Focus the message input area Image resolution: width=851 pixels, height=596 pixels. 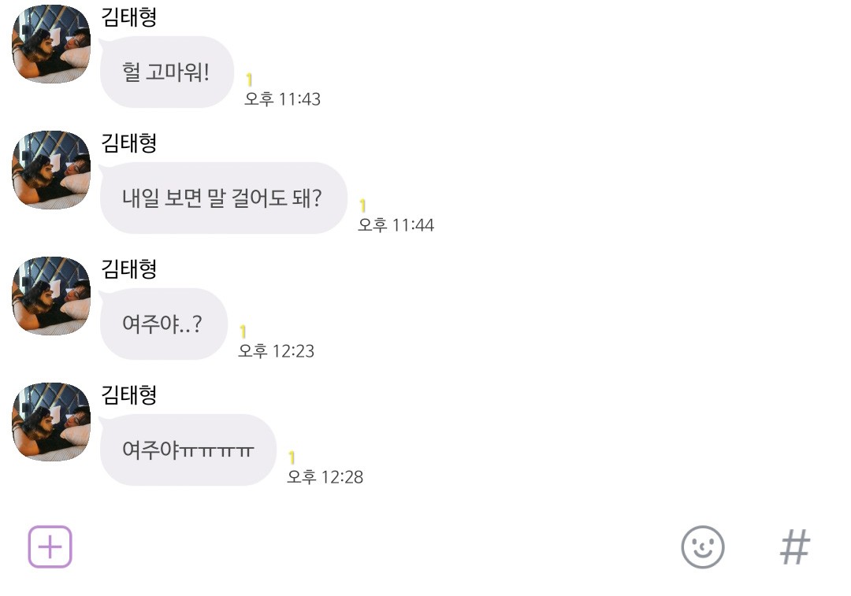(370, 546)
